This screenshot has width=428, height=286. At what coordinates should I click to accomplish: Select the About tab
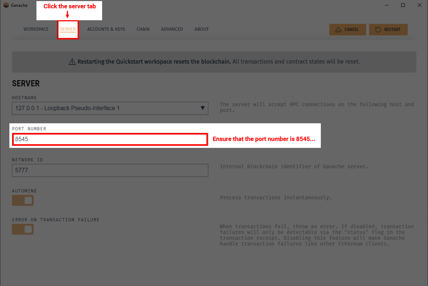pyautogui.click(x=201, y=29)
